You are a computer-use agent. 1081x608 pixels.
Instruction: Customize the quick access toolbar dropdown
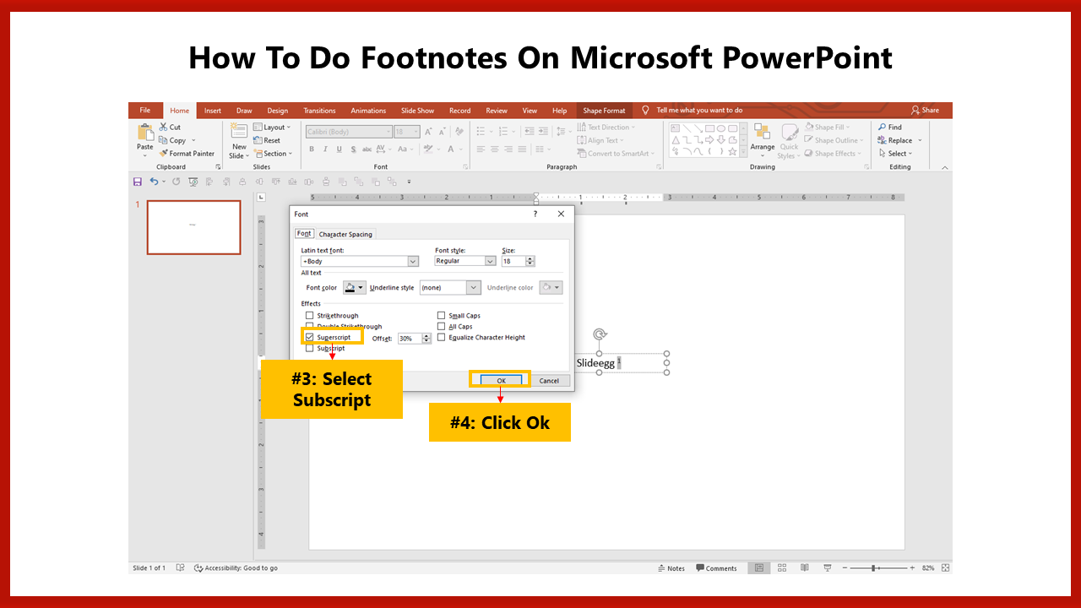pos(410,182)
